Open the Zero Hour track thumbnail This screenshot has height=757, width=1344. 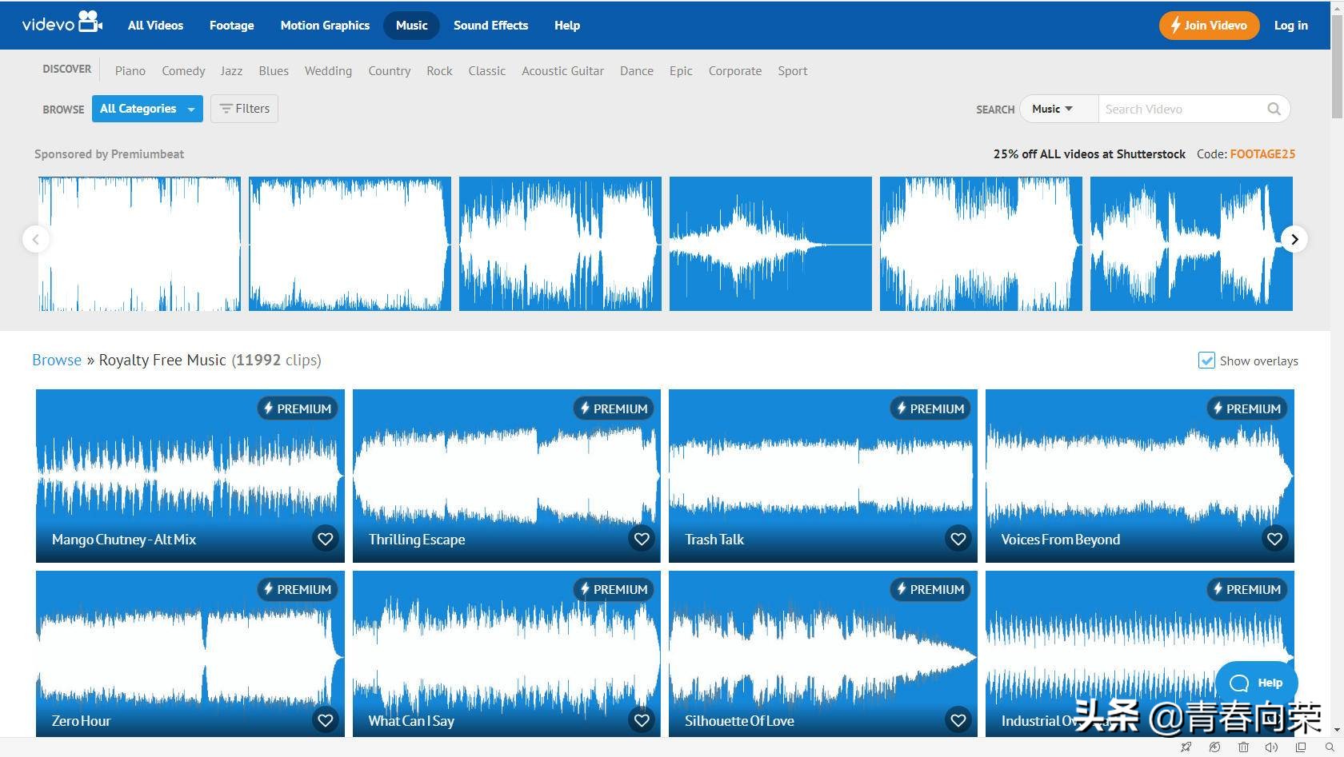(190, 647)
